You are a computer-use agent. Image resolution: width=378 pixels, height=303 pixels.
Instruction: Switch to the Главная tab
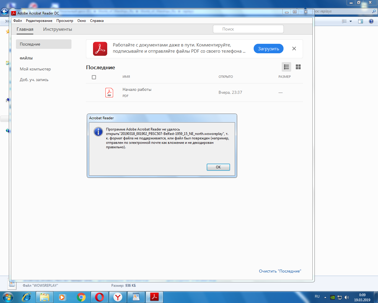[x=25, y=29]
